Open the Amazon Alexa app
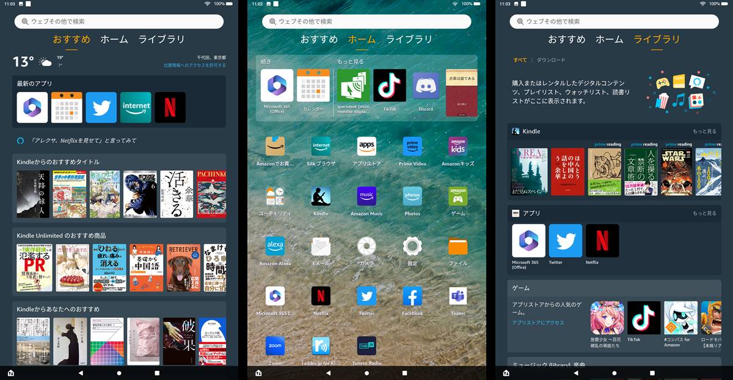Viewport: 733px width, 380px height. pos(275,246)
